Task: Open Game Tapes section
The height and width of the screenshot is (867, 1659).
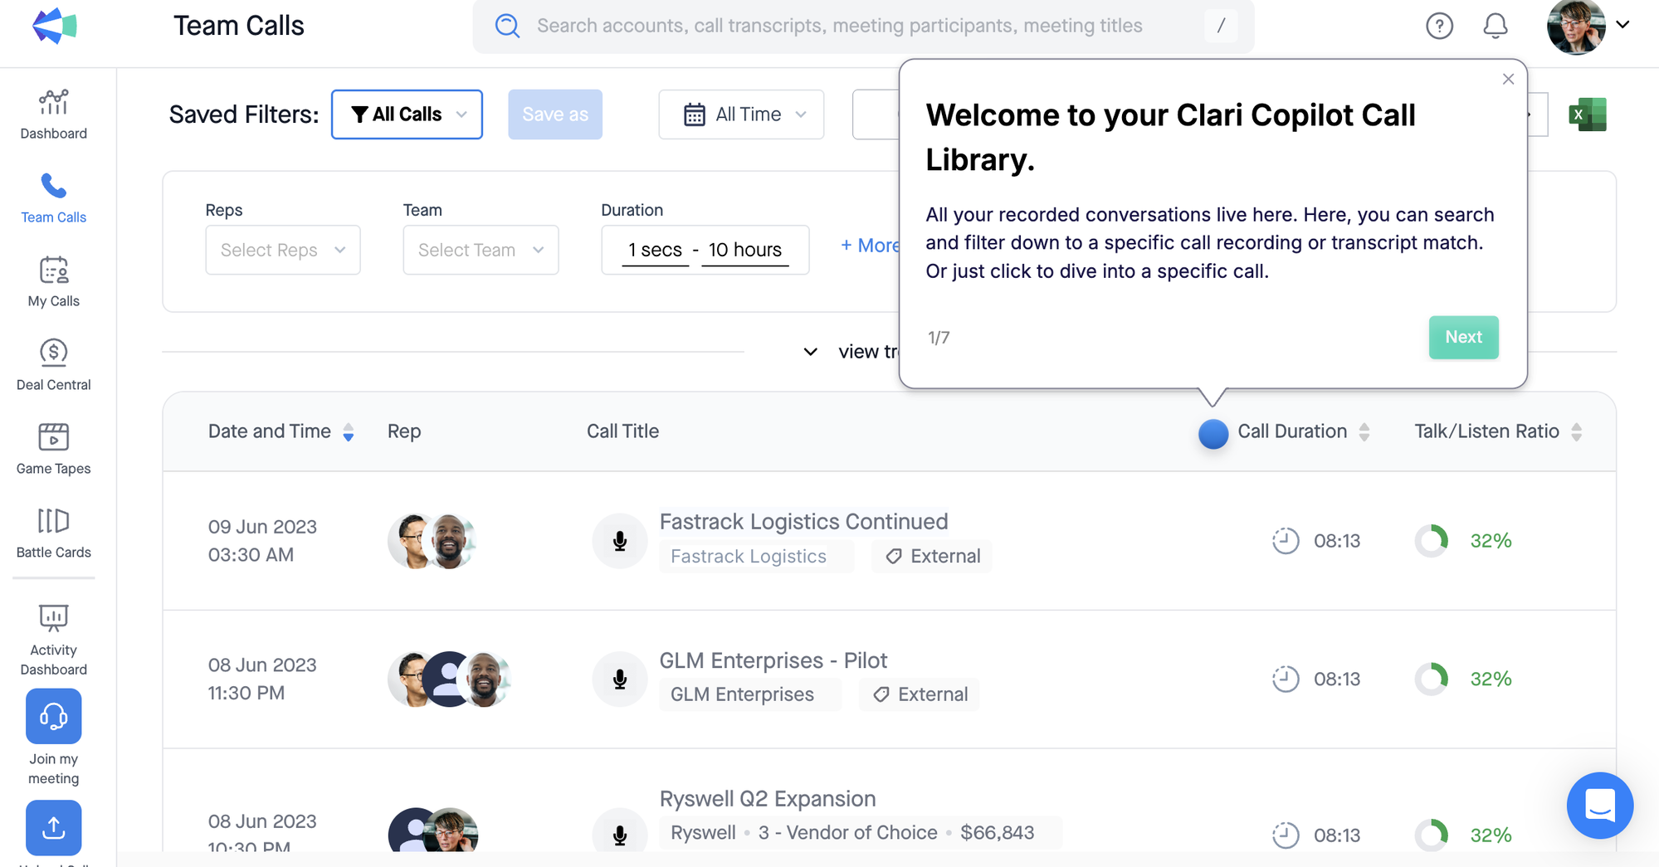Action: pos(53,450)
